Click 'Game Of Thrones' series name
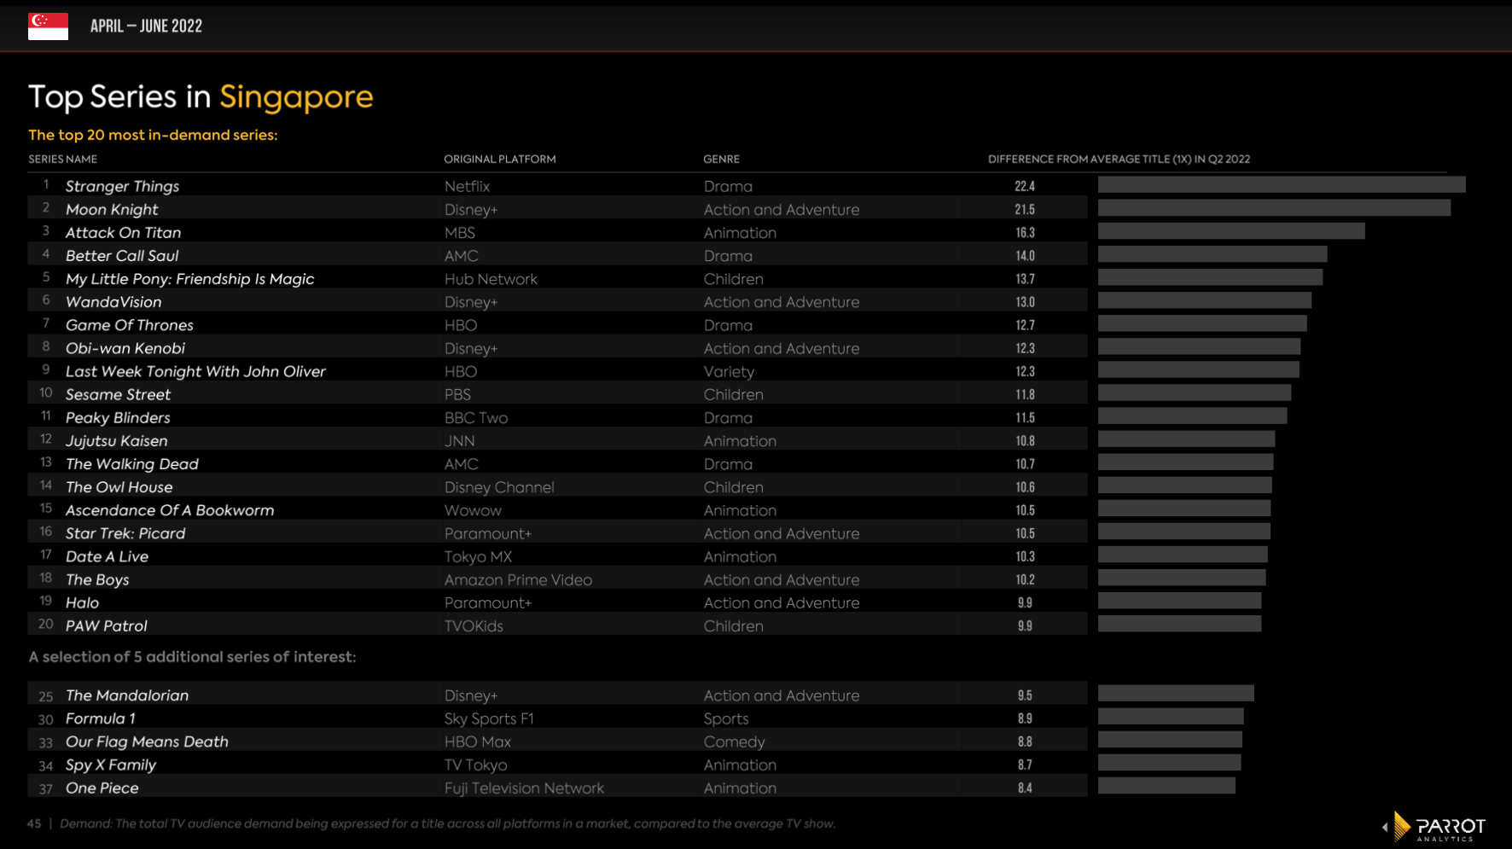This screenshot has height=849, width=1512. [x=130, y=325]
